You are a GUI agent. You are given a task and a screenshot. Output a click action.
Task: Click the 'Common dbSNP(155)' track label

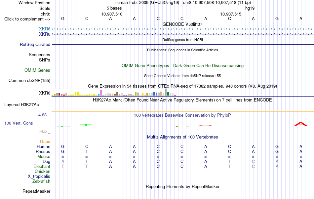coord(29,80)
